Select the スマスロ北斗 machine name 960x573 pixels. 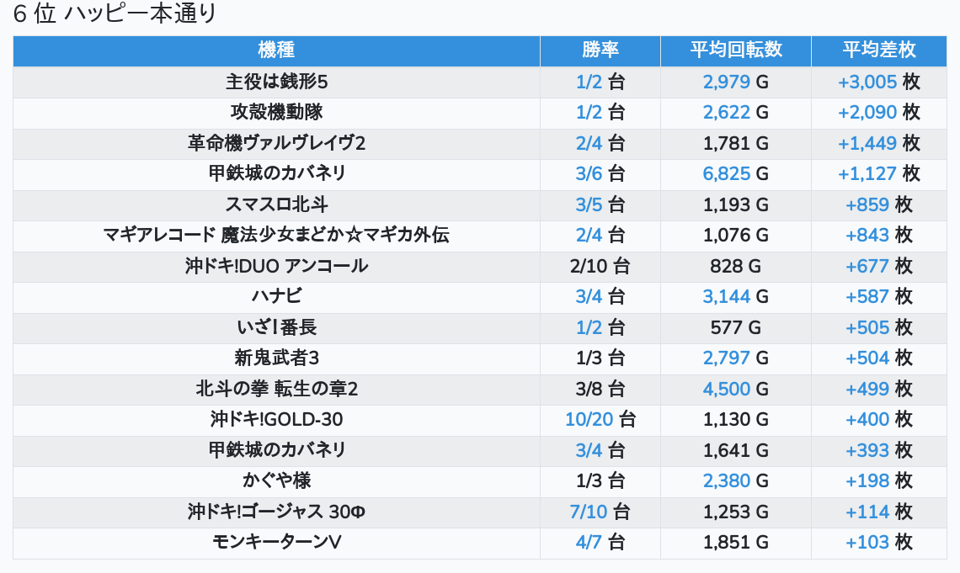tap(276, 204)
